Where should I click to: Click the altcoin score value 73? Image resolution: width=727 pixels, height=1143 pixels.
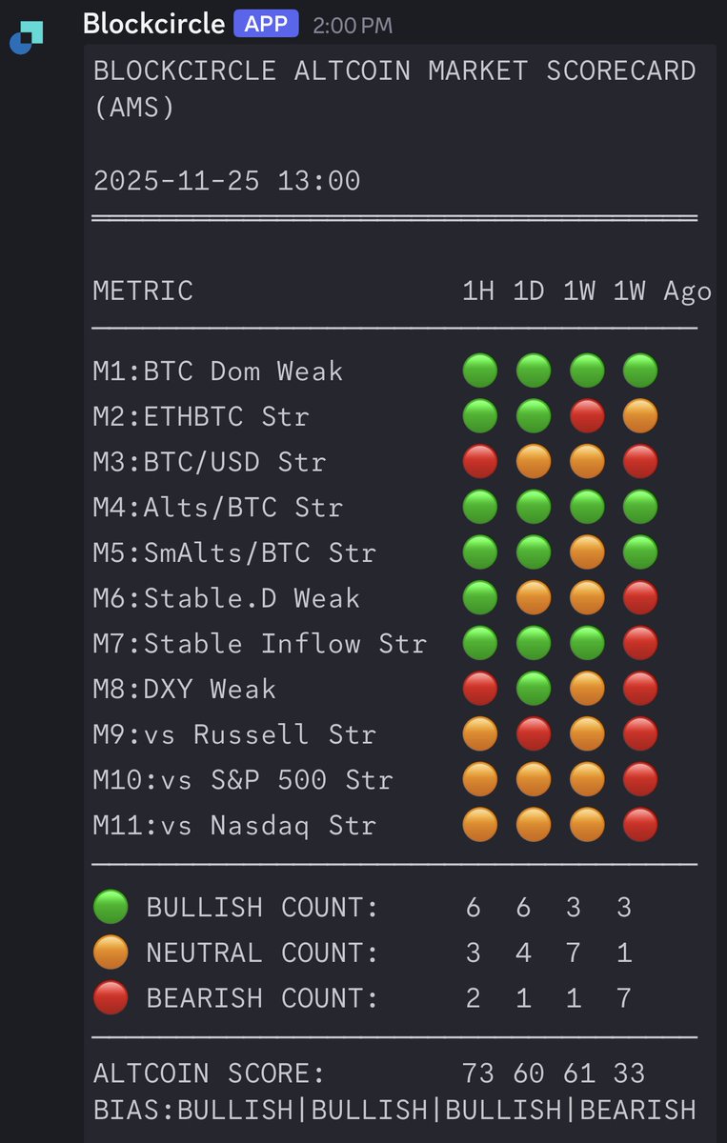[x=478, y=1074]
